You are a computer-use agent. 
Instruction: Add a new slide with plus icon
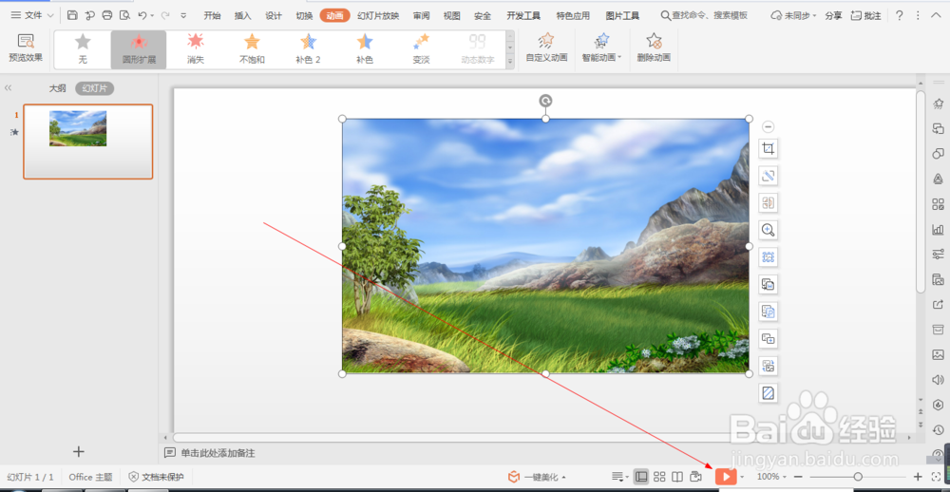[x=79, y=451]
